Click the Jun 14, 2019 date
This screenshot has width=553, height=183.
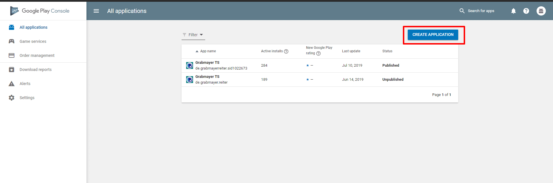[353, 80]
